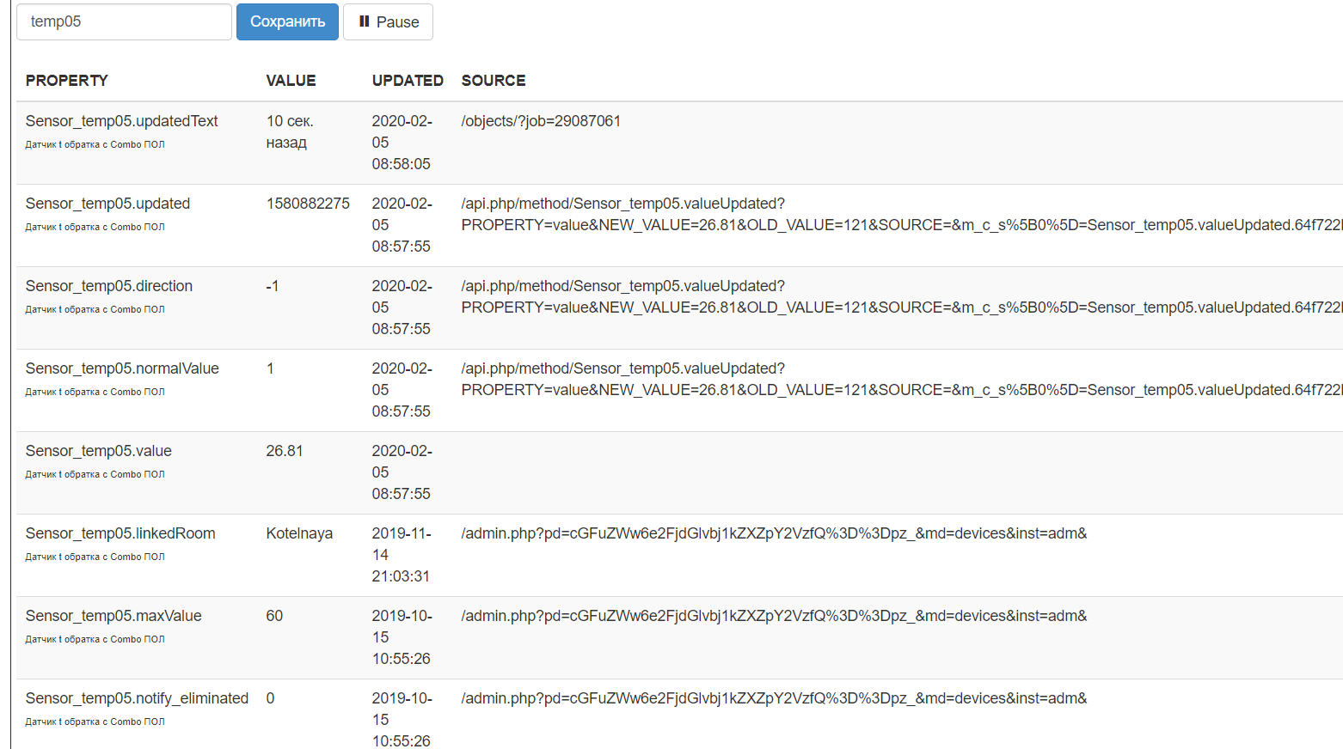
Task: Click the direction row's api.php source text
Action: pyautogui.click(x=902, y=296)
